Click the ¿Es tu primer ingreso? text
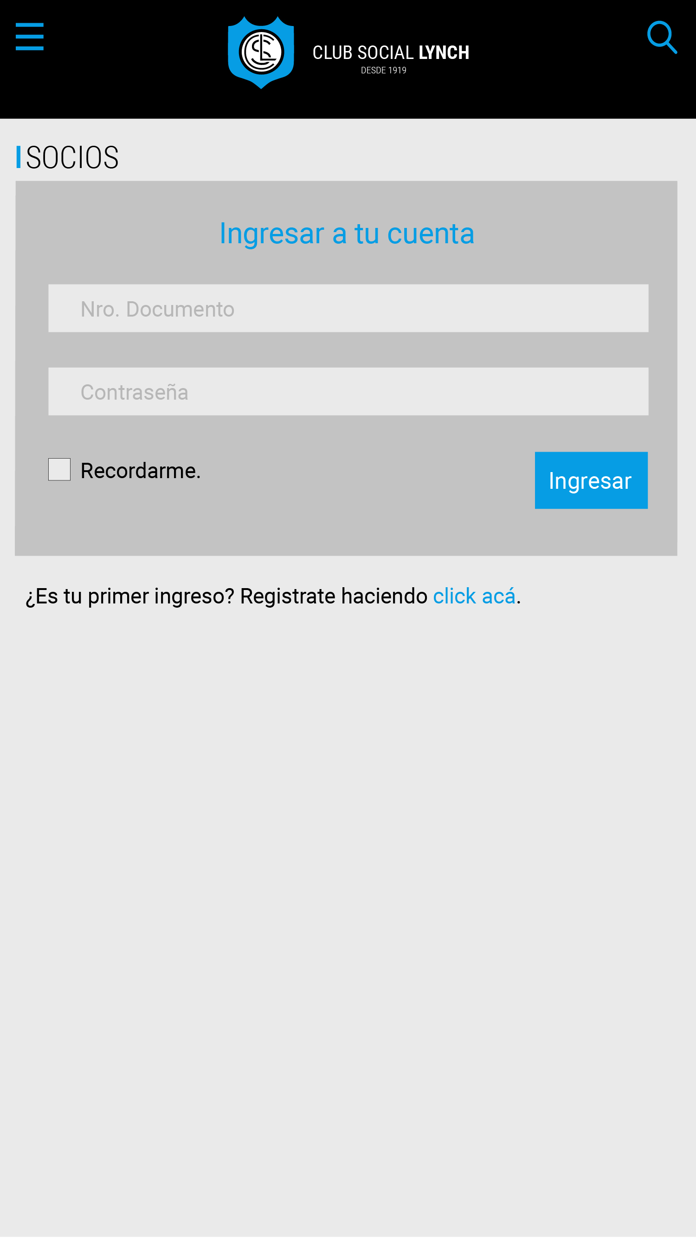 click(x=130, y=596)
